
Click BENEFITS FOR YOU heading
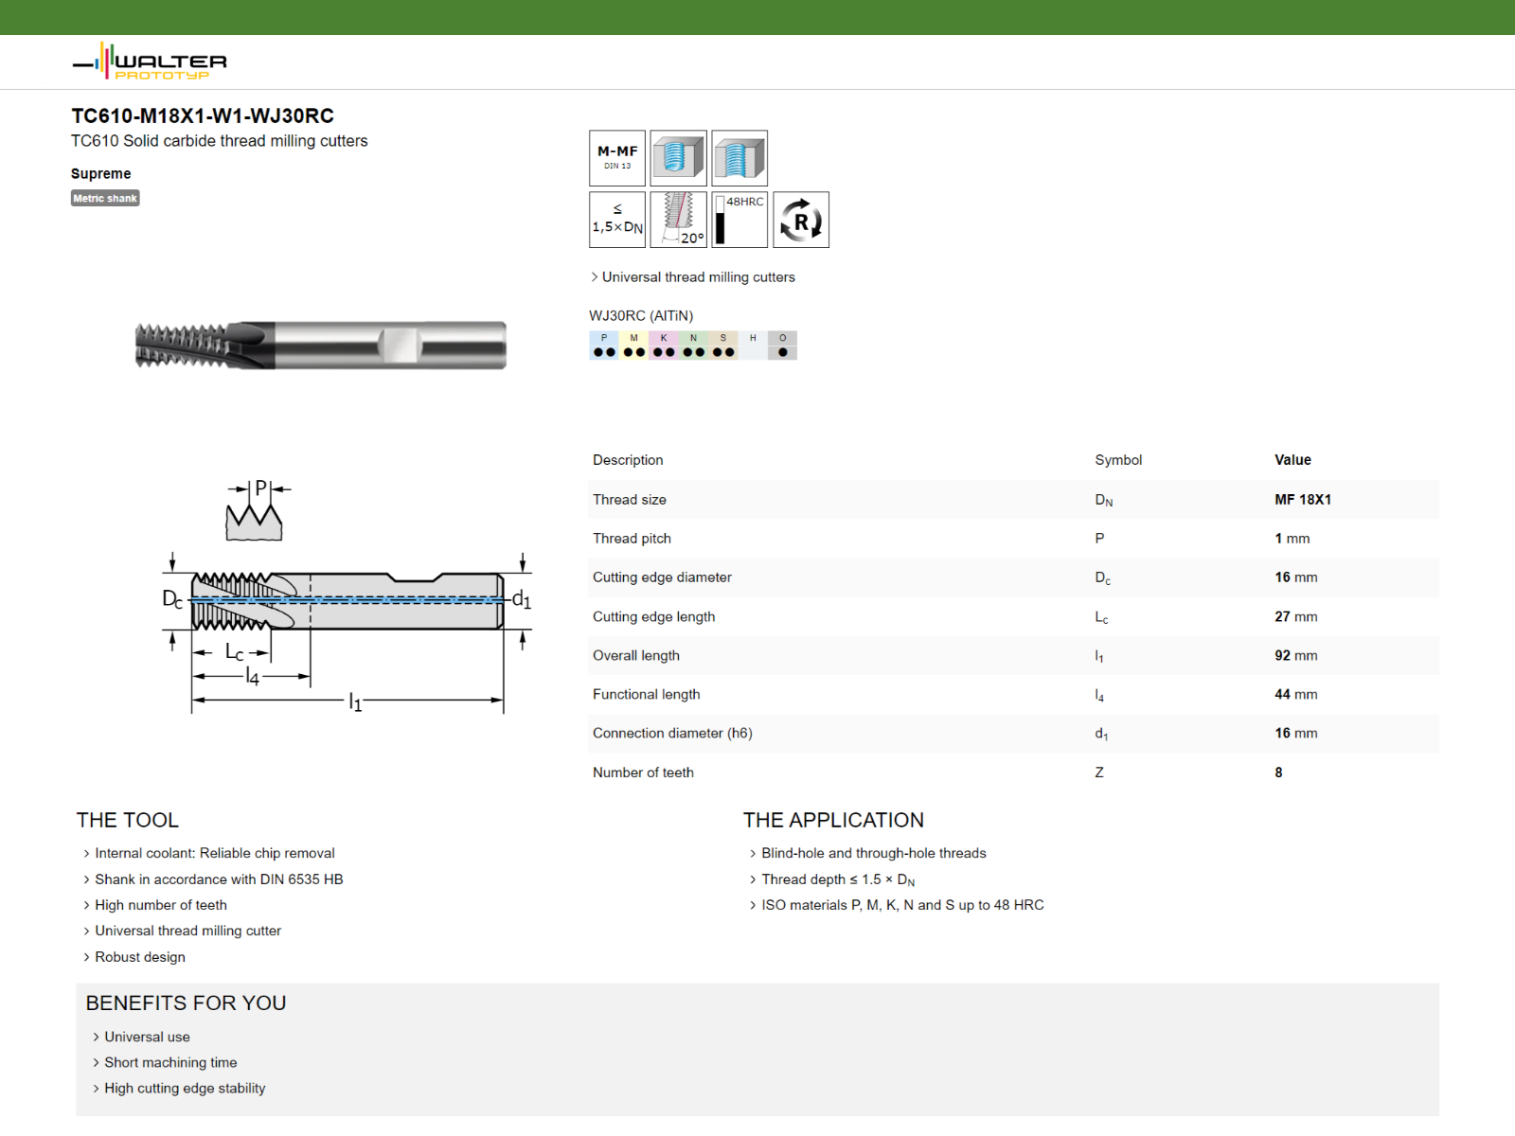coord(187,1003)
